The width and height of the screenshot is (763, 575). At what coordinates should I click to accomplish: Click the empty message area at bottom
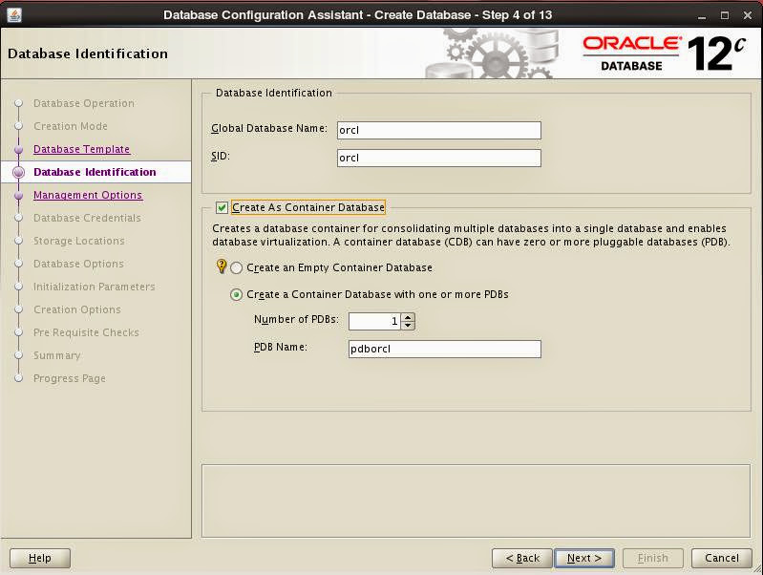tap(476, 501)
